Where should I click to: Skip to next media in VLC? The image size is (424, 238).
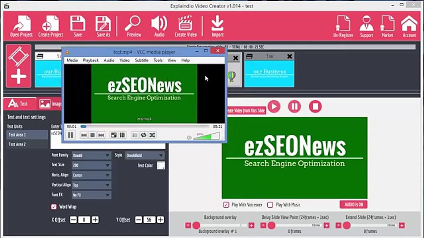point(101,135)
